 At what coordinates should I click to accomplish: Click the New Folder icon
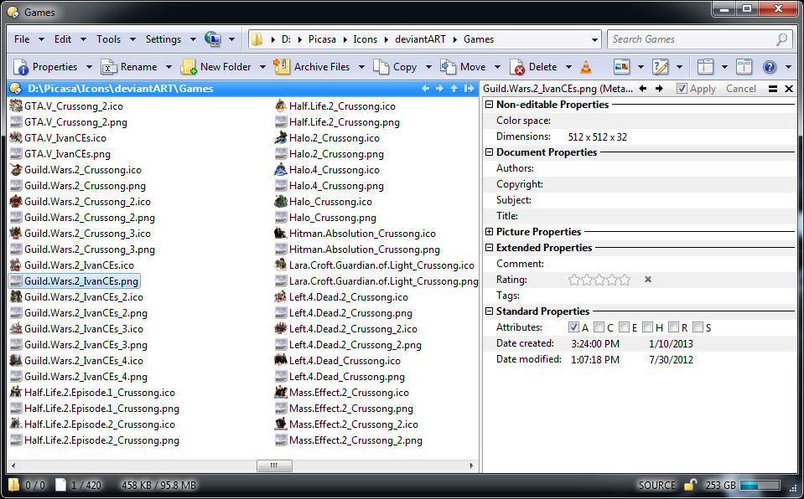click(188, 67)
